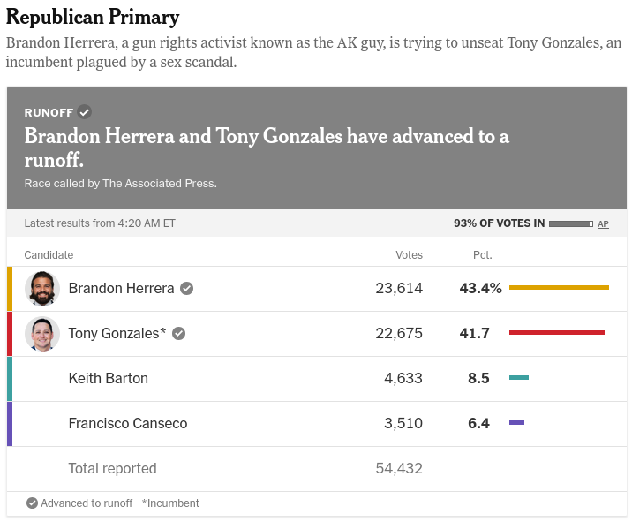Click the Republican Primary heading
The width and height of the screenshot is (632, 522).
(x=93, y=17)
